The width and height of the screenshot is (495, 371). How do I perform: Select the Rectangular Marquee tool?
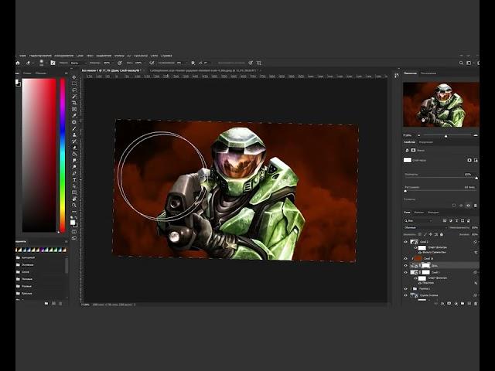tap(74, 83)
